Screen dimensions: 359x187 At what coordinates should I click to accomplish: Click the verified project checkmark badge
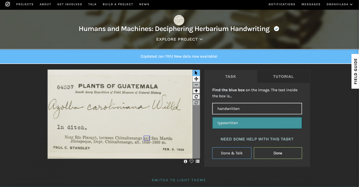277,29
